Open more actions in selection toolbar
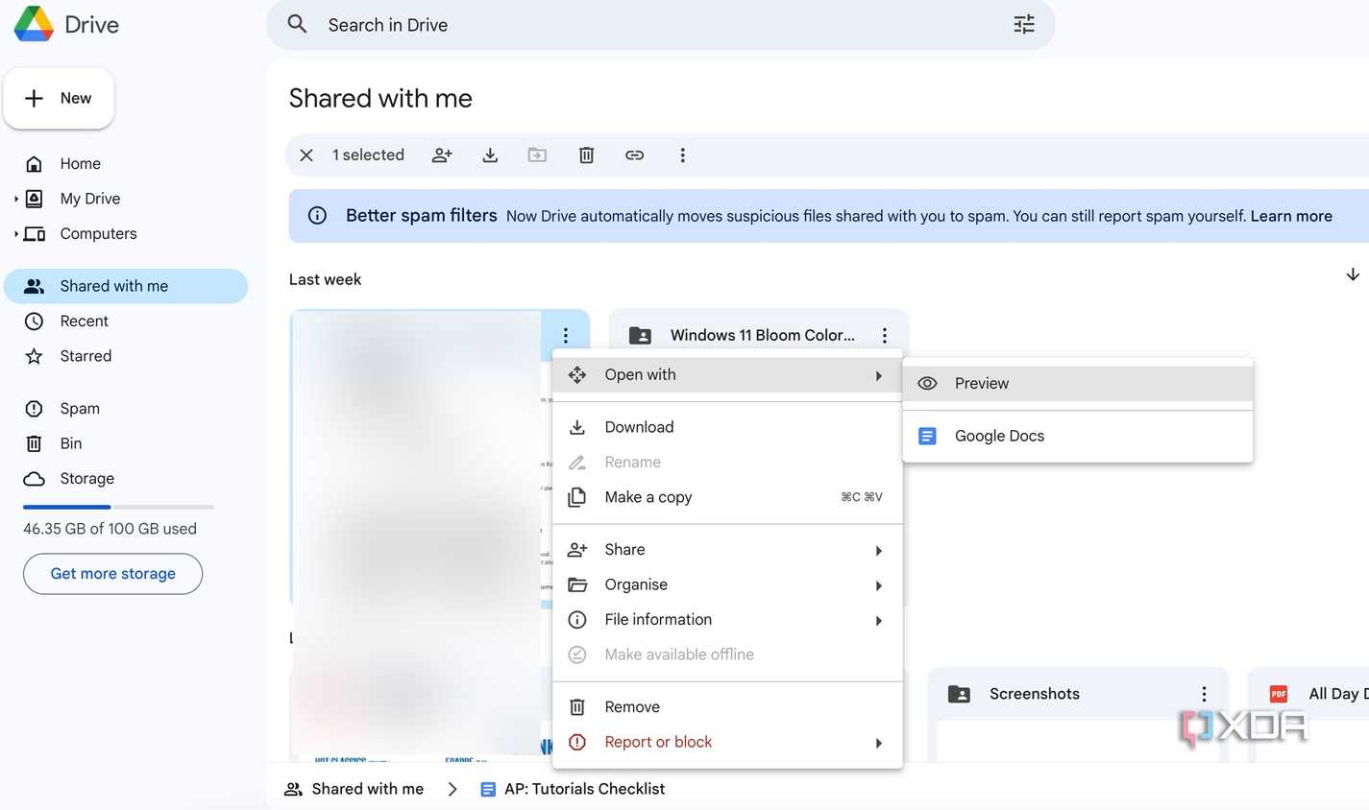This screenshot has height=810, width=1369. (x=682, y=155)
